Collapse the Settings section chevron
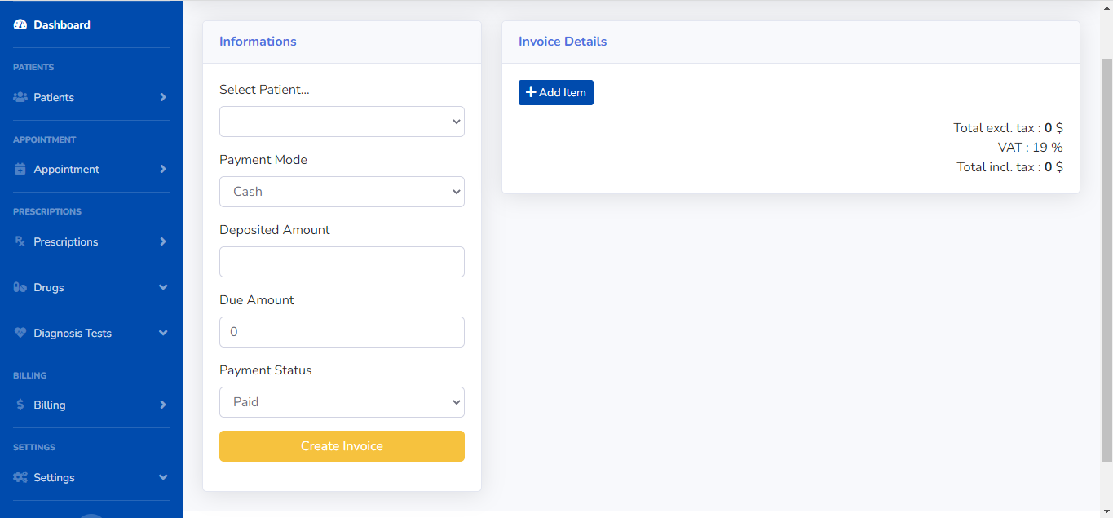Screen dimensions: 1113x518 click(162, 477)
